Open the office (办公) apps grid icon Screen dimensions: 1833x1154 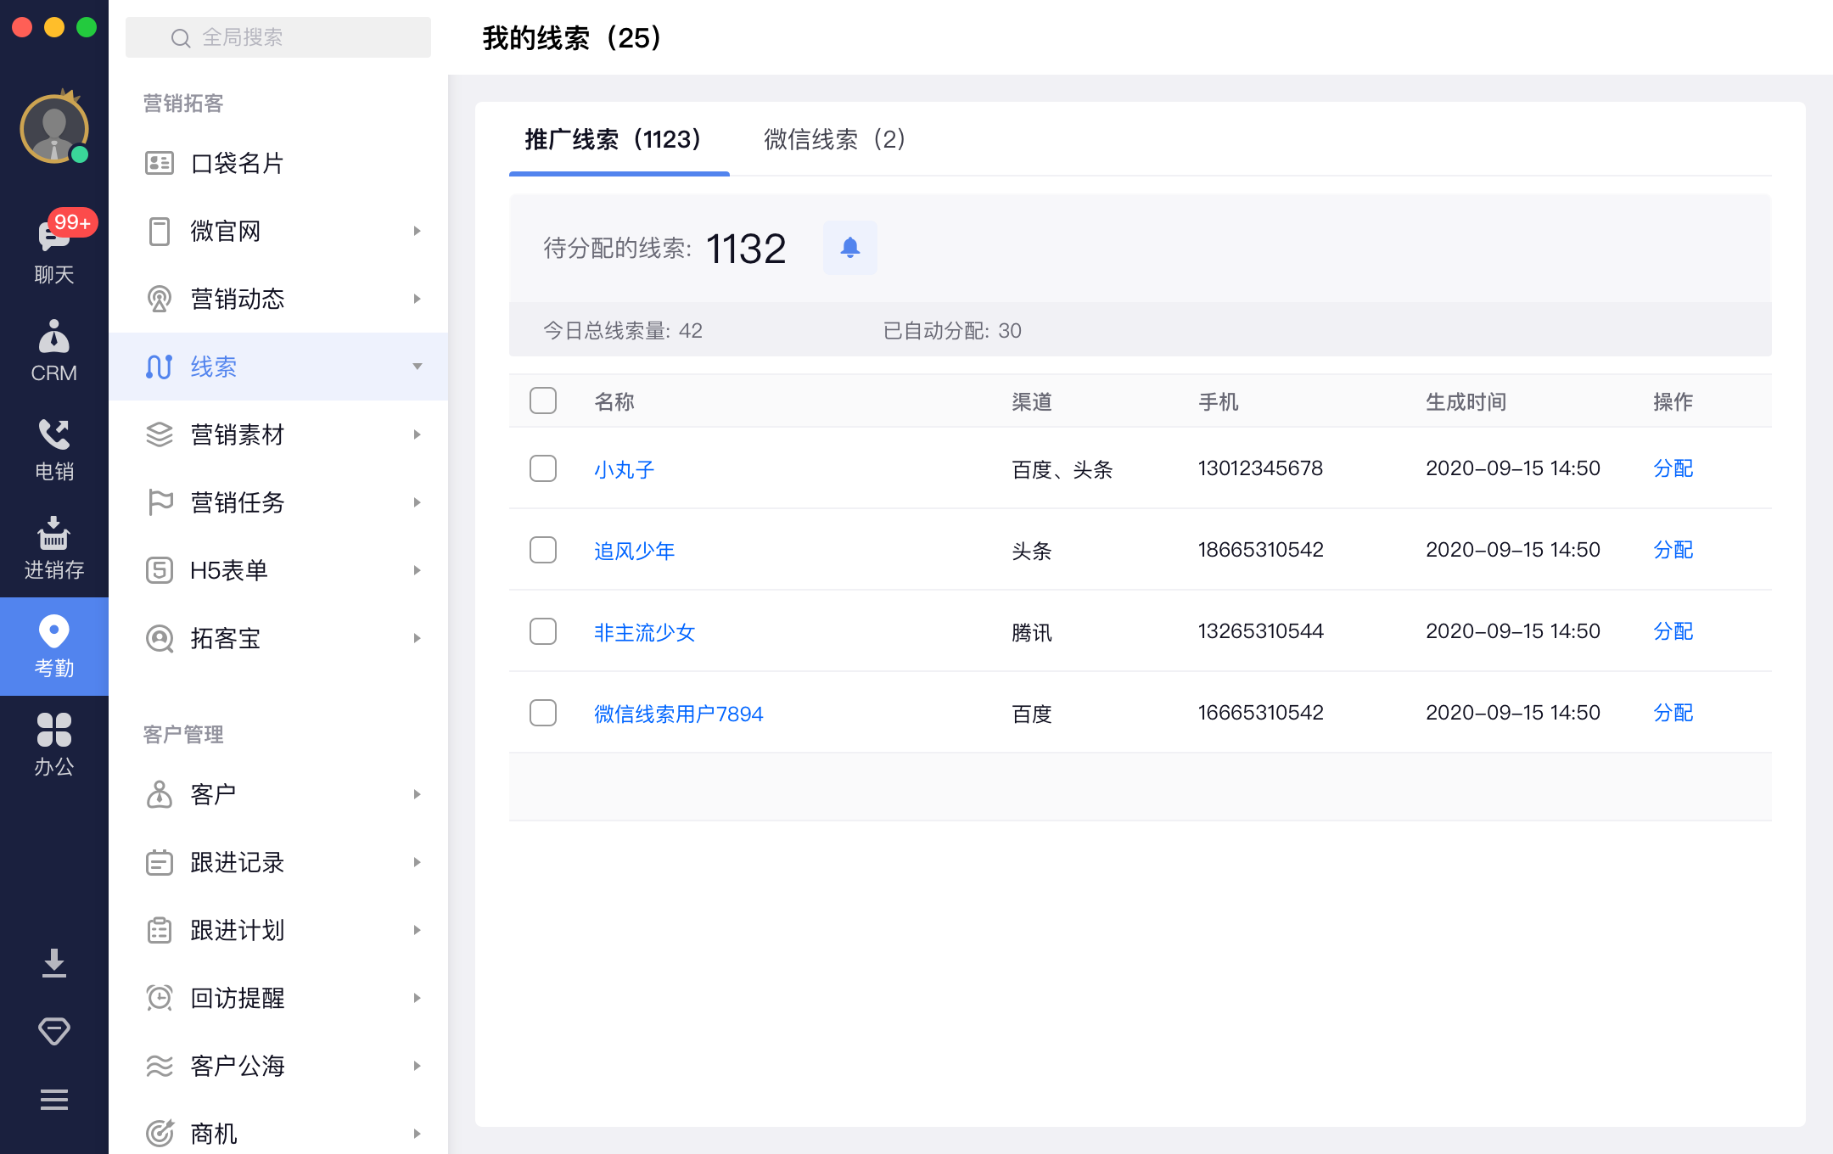click(53, 744)
